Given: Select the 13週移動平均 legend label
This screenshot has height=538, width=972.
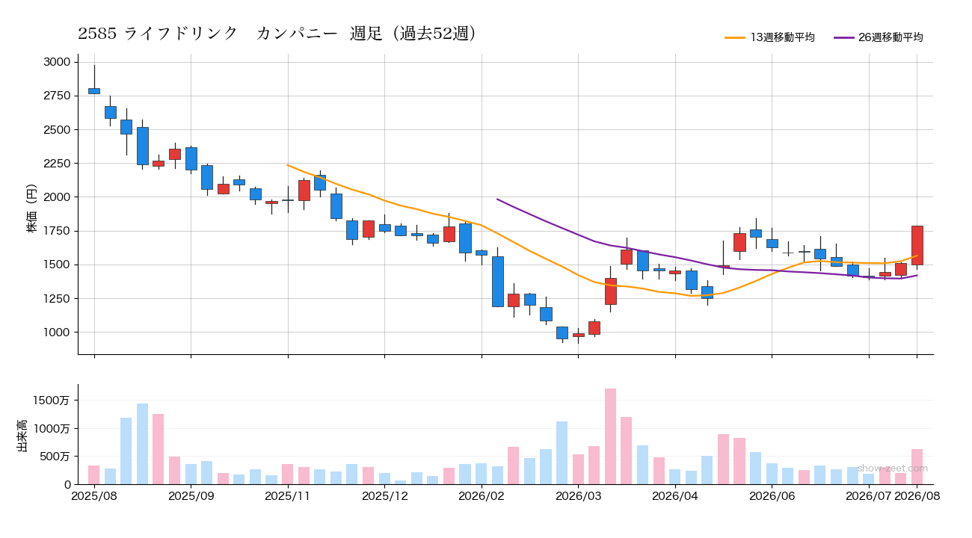Looking at the screenshot, I should point(782,37).
